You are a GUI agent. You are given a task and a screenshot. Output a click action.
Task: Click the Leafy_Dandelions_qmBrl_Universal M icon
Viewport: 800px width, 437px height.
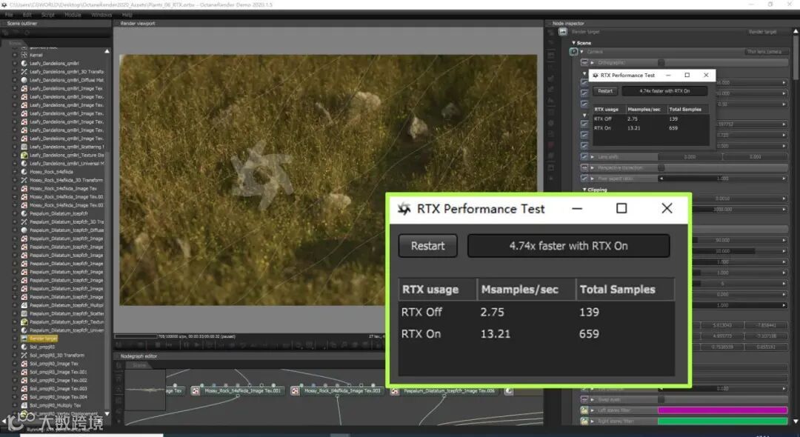tap(24, 163)
